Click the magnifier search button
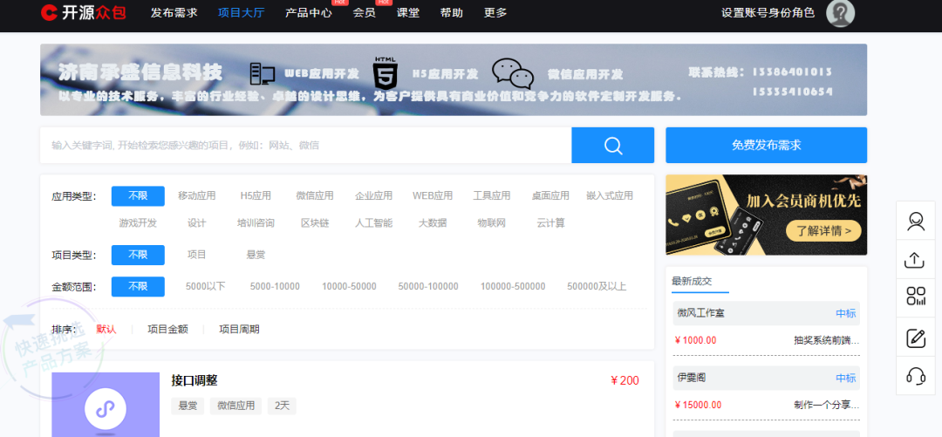 click(612, 145)
